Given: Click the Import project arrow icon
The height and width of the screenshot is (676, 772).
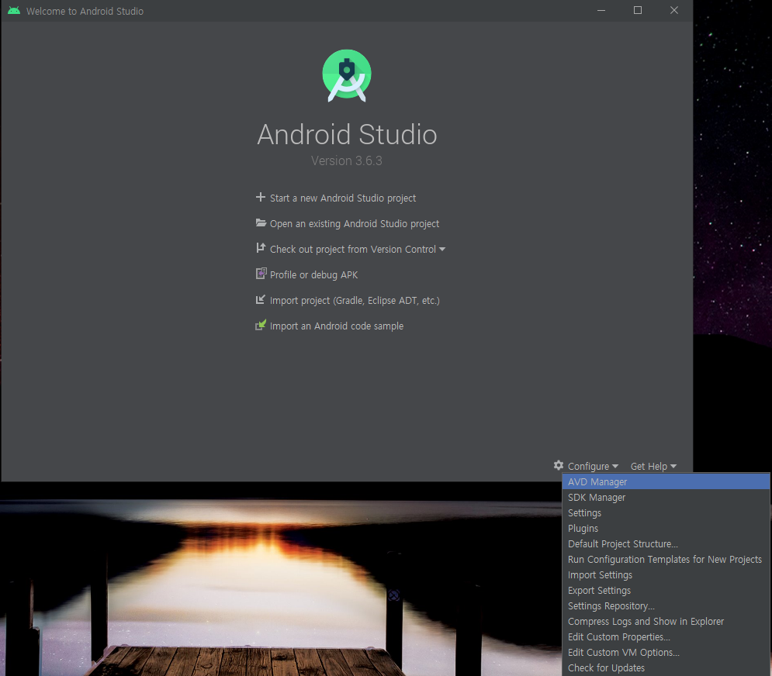Looking at the screenshot, I should [x=261, y=299].
